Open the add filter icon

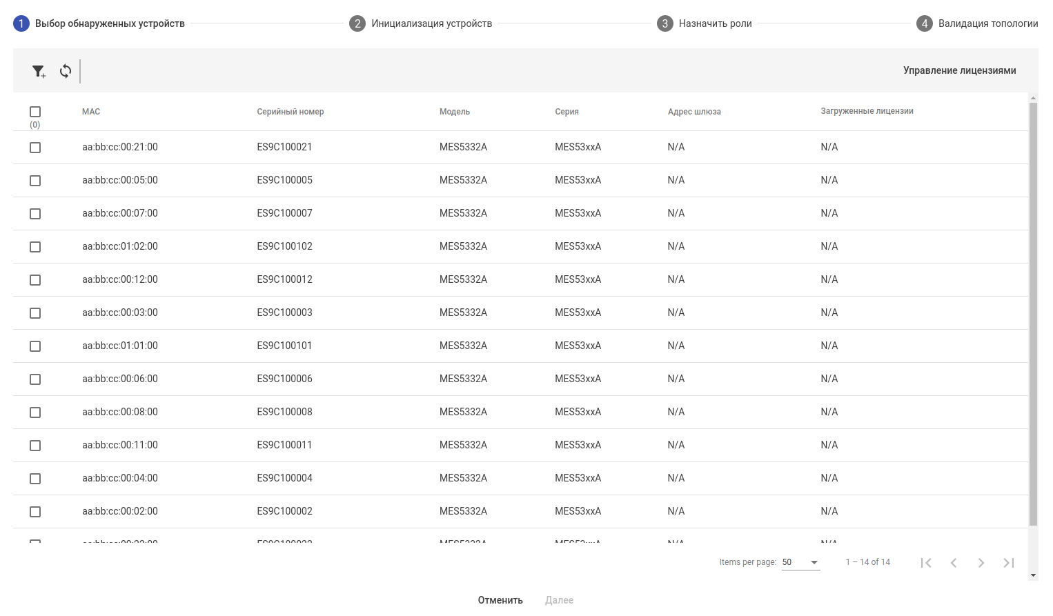[x=39, y=71]
